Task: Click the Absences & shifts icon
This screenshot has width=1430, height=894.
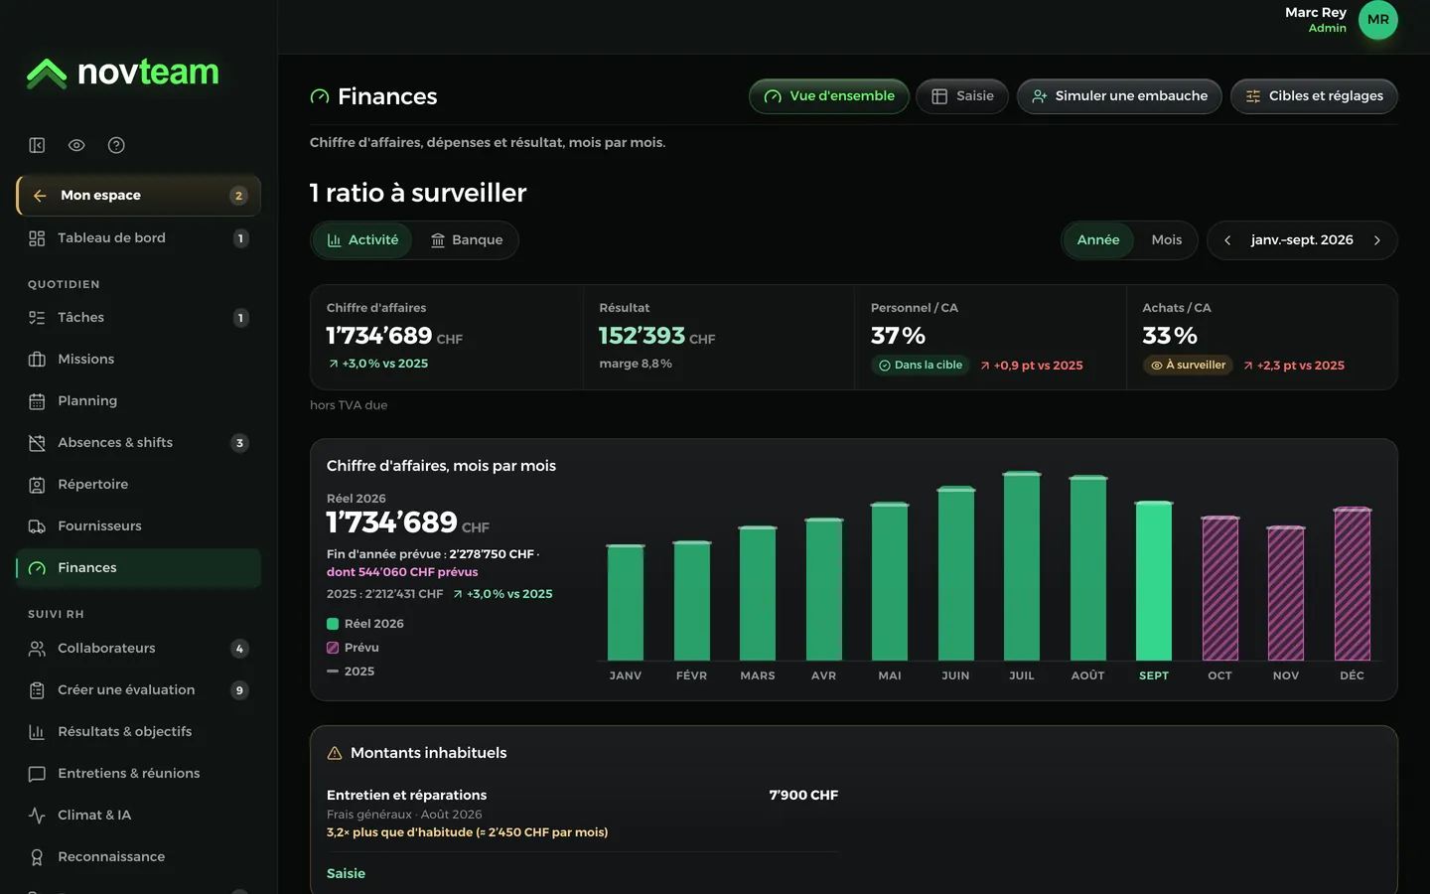Action: pyautogui.click(x=37, y=443)
